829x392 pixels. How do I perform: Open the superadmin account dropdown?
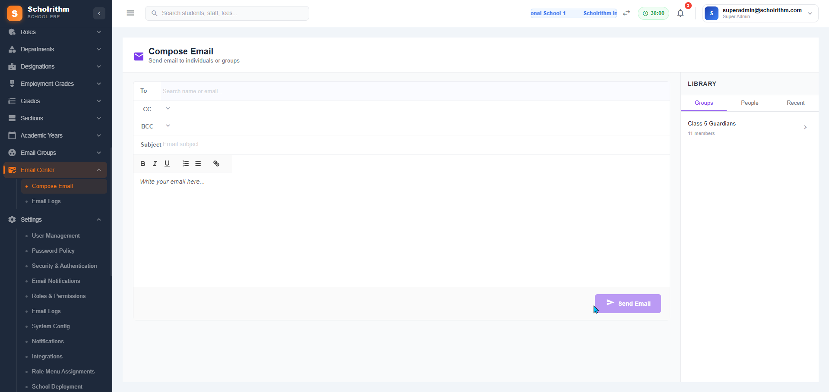tap(810, 13)
